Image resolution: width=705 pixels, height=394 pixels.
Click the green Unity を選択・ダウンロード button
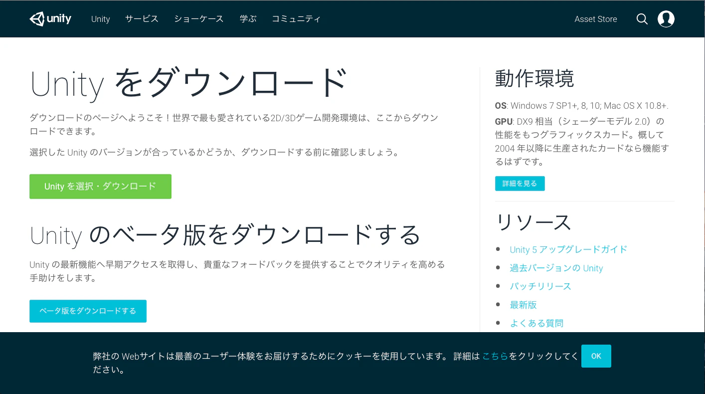tap(100, 187)
